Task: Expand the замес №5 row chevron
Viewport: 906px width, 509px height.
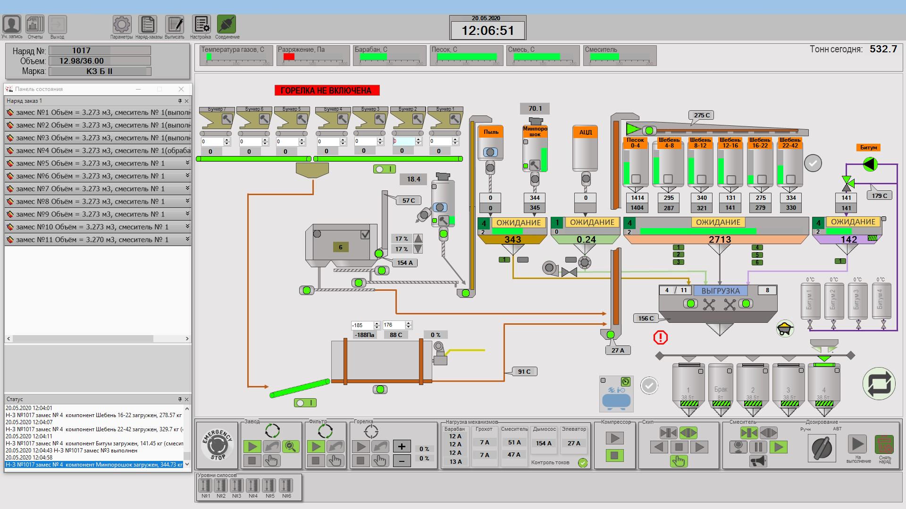Action: coord(187,163)
